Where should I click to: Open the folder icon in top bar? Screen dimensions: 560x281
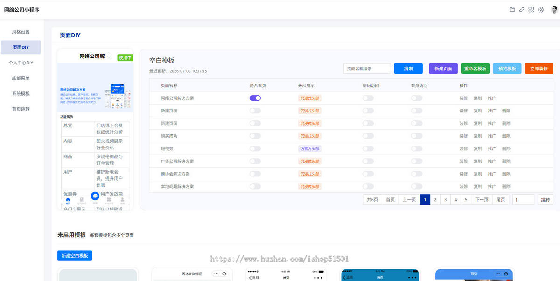[512, 10]
